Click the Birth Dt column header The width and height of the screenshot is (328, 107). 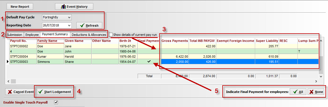click(128, 41)
